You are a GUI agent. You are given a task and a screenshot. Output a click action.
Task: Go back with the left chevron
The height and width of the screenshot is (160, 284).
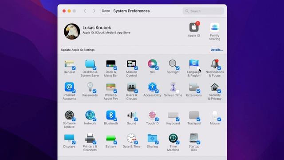pos(85,11)
